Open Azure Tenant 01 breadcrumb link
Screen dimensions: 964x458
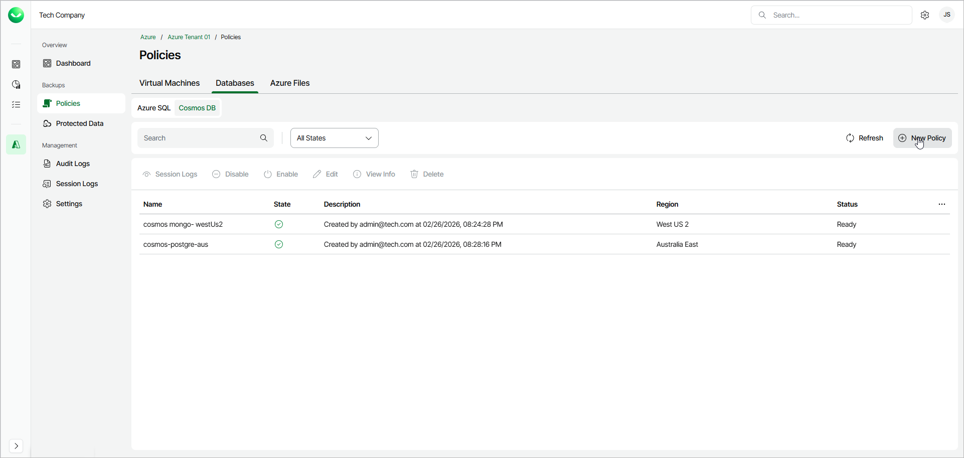(x=189, y=37)
